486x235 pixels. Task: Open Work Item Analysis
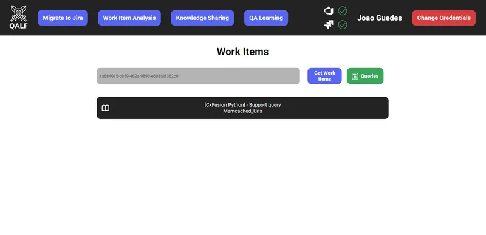click(x=129, y=18)
